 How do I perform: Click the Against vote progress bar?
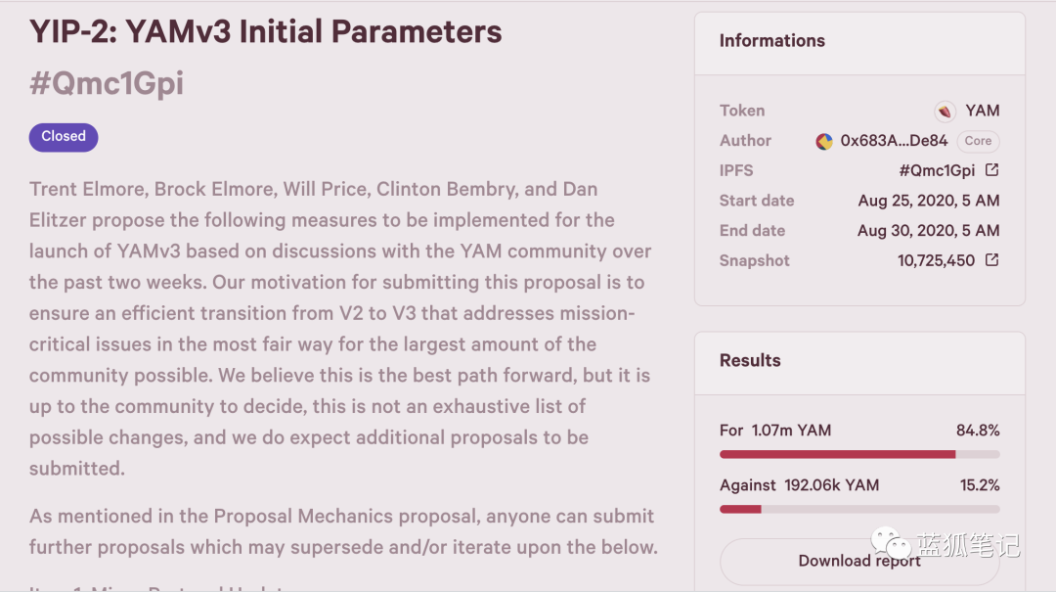[x=859, y=509]
